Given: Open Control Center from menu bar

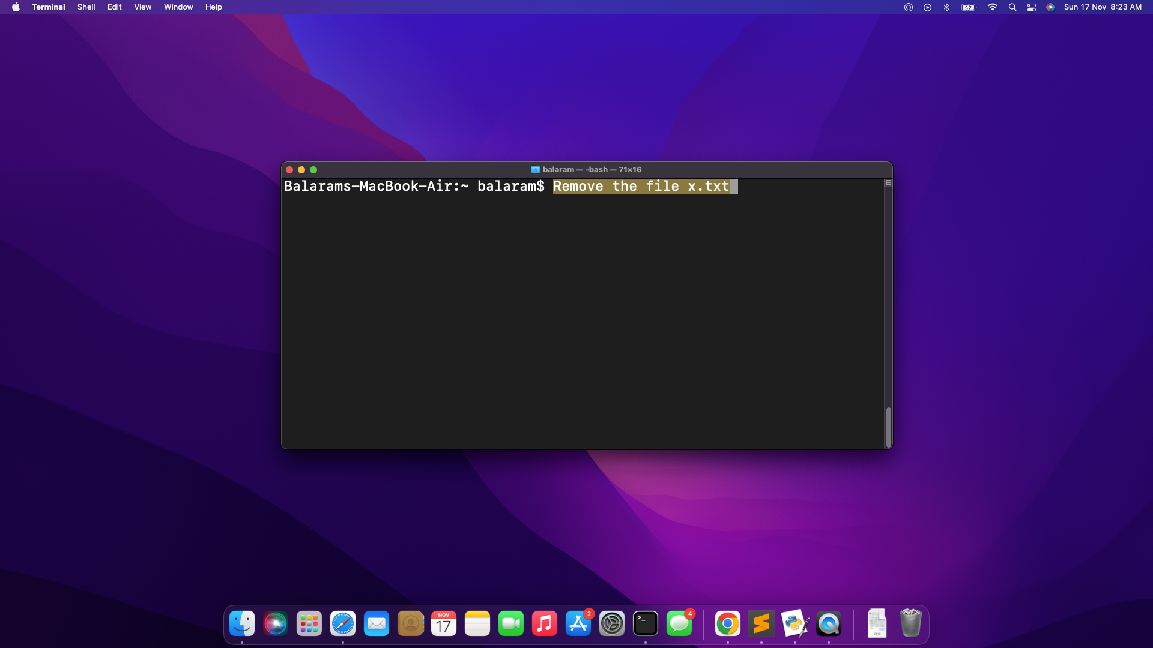Looking at the screenshot, I should pos(1032,7).
